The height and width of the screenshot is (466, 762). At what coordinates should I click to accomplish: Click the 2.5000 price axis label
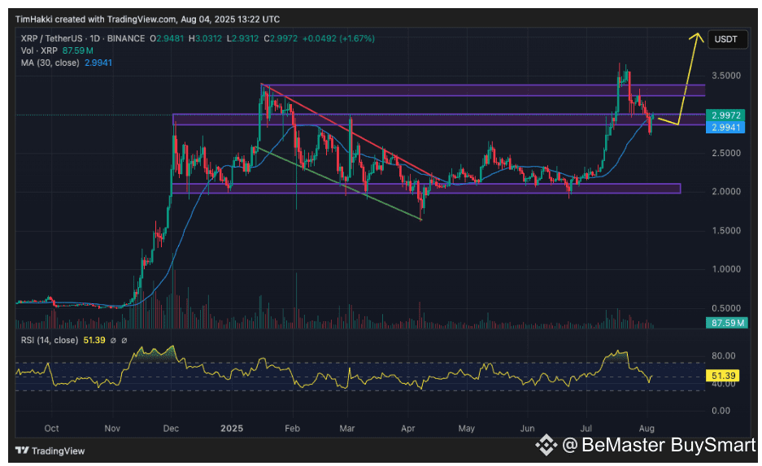click(726, 153)
